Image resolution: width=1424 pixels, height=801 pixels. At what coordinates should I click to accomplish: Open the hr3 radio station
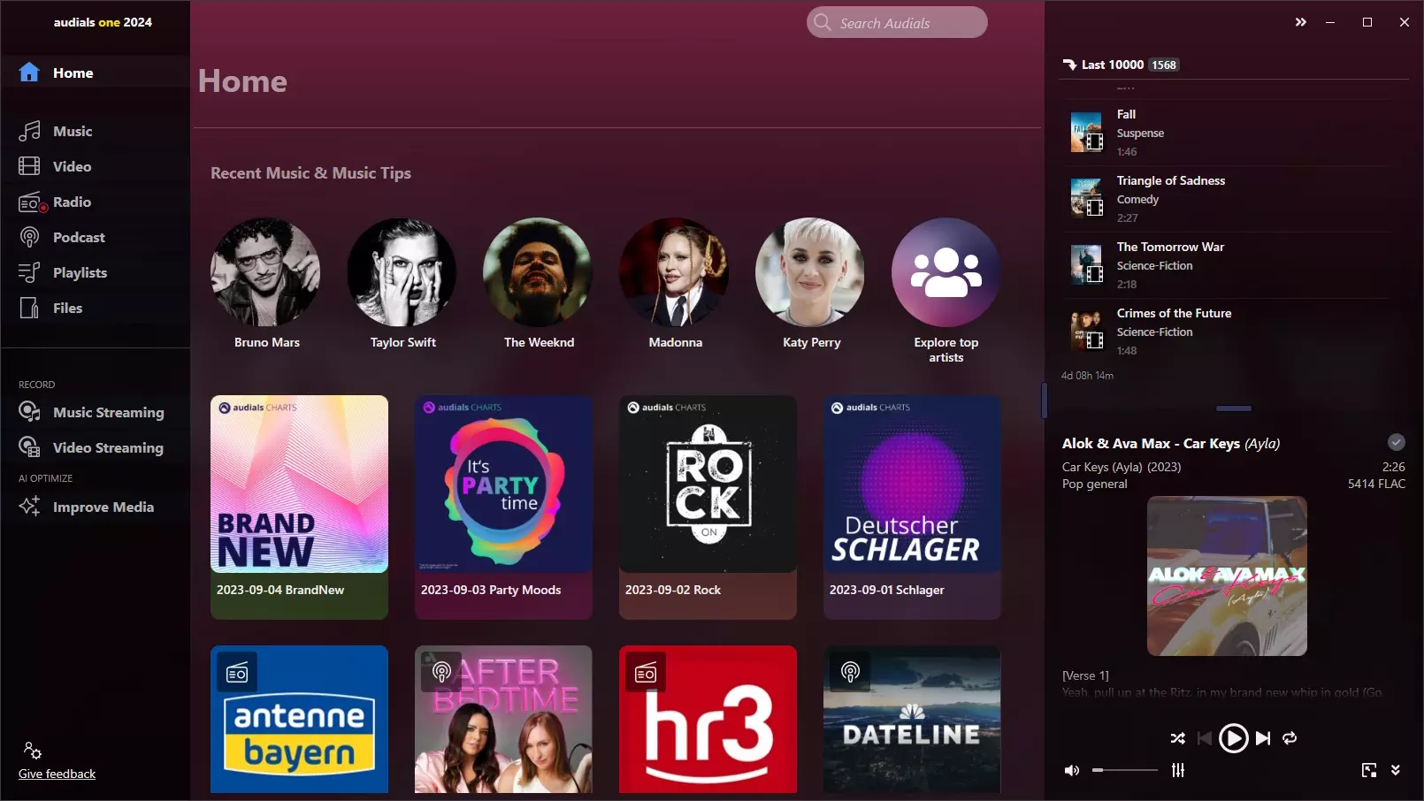708,719
